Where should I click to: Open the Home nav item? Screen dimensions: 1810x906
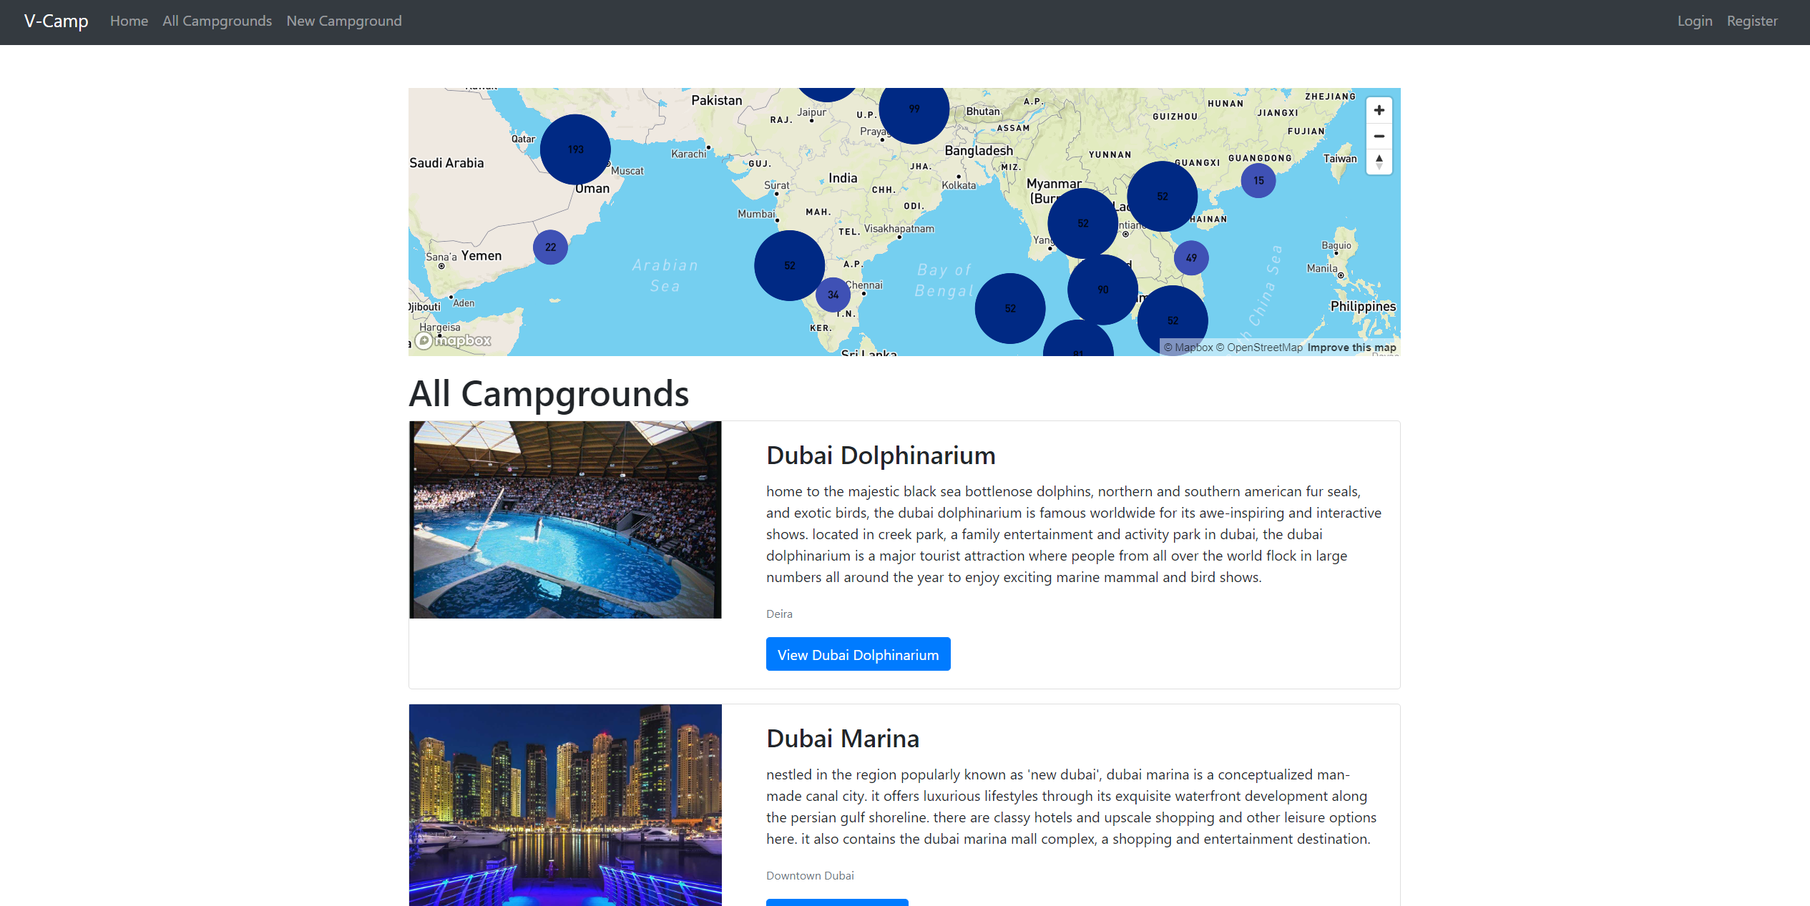point(129,21)
